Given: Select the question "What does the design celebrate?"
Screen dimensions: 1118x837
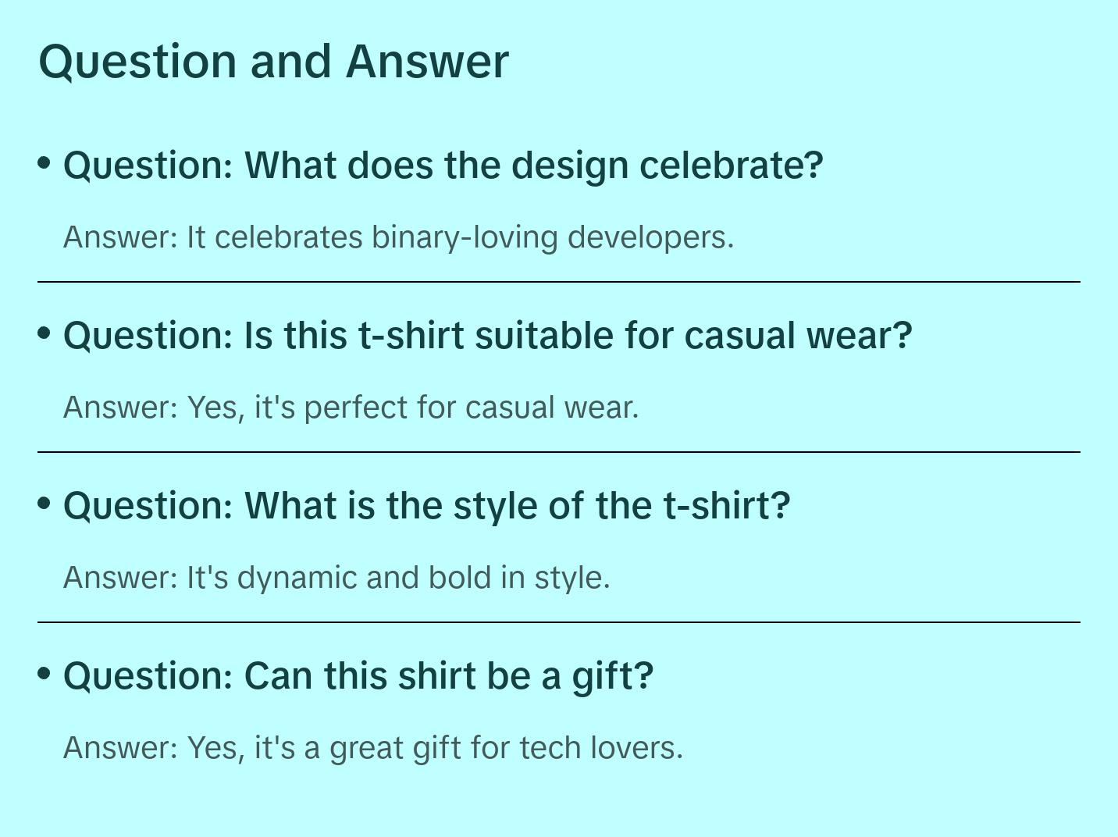Looking at the screenshot, I should click(x=443, y=166).
